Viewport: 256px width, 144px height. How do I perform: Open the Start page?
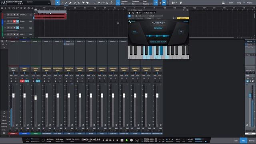pos(231,3)
